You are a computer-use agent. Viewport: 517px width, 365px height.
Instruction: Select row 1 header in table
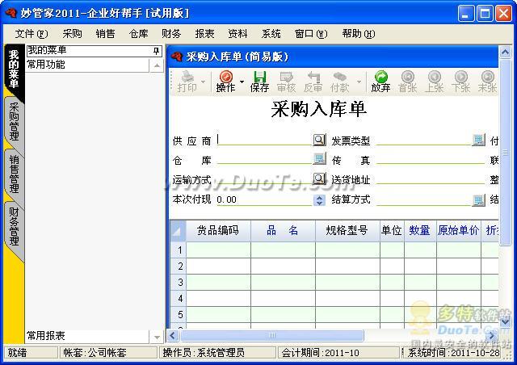tap(179, 250)
